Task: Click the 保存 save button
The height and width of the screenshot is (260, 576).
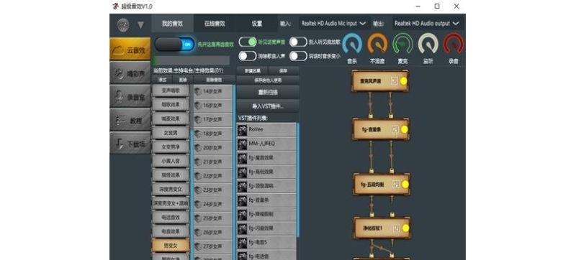Action: [x=284, y=70]
